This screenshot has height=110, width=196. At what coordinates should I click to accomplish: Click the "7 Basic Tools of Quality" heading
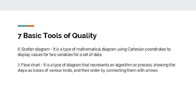tap(57, 36)
